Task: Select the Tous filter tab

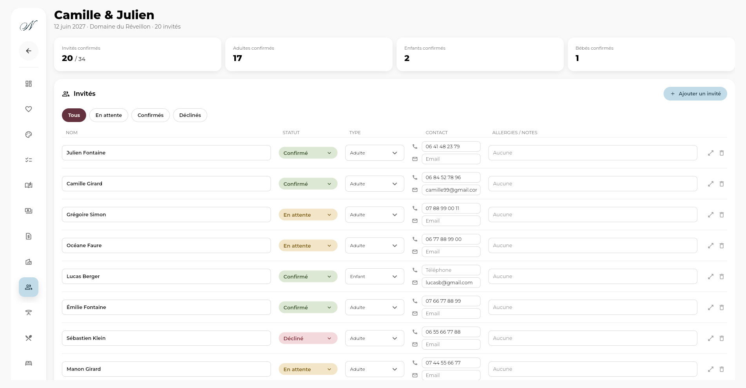Action: click(x=74, y=115)
